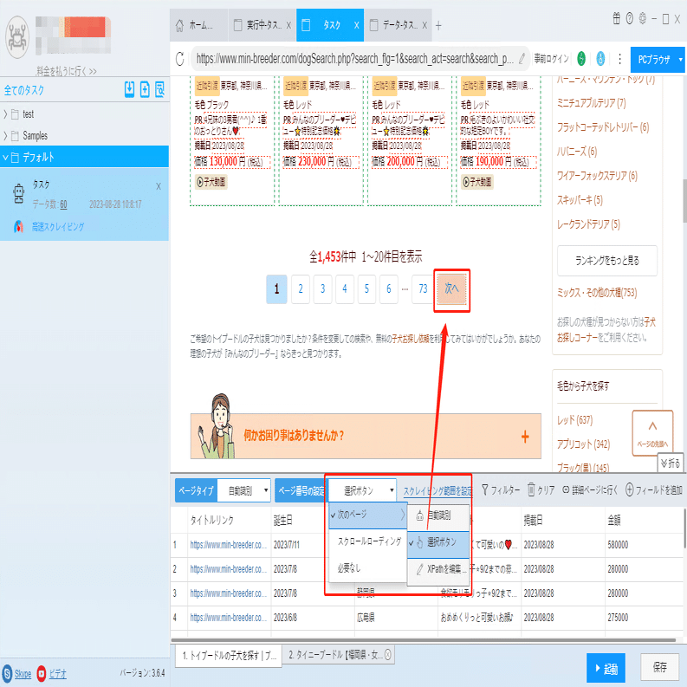Click the robot icon of the タスク item
This screenshot has height=687, width=687.
click(x=18, y=194)
